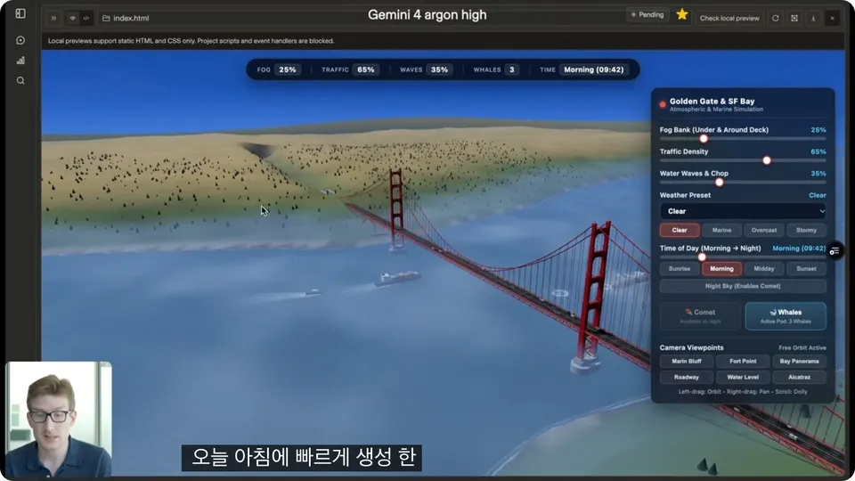Open the Weather Preset Clear dropdown
855x481 pixels.
point(743,211)
